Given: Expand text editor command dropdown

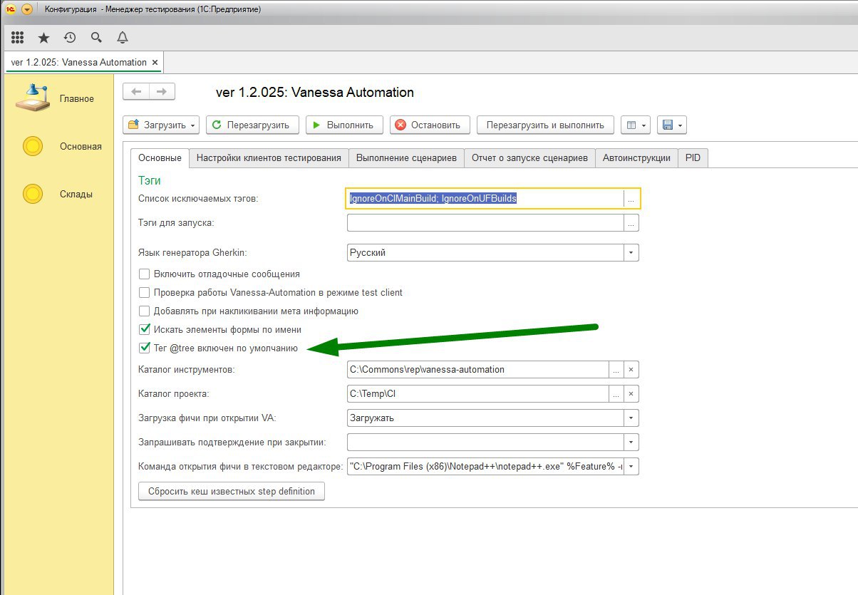Looking at the screenshot, I should [x=631, y=467].
